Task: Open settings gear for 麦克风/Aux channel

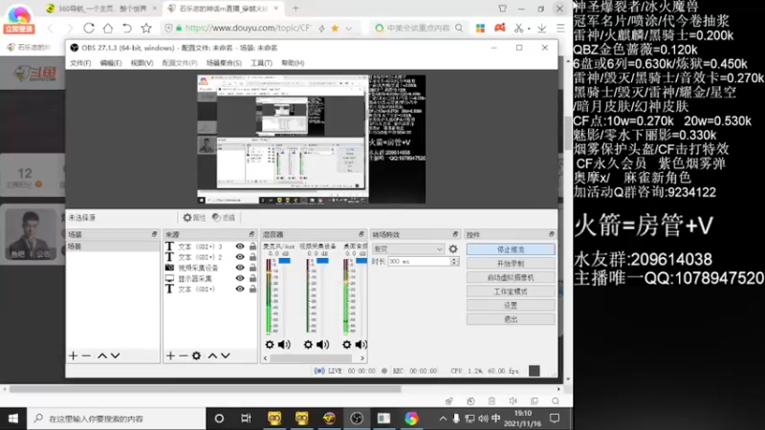Action: coord(270,345)
